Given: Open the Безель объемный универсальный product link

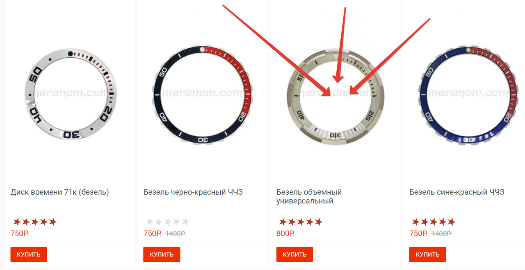Looking at the screenshot, I should pos(309,196).
